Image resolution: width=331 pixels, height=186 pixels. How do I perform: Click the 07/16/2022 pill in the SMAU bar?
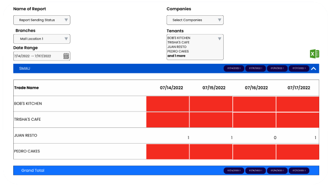click(x=277, y=68)
